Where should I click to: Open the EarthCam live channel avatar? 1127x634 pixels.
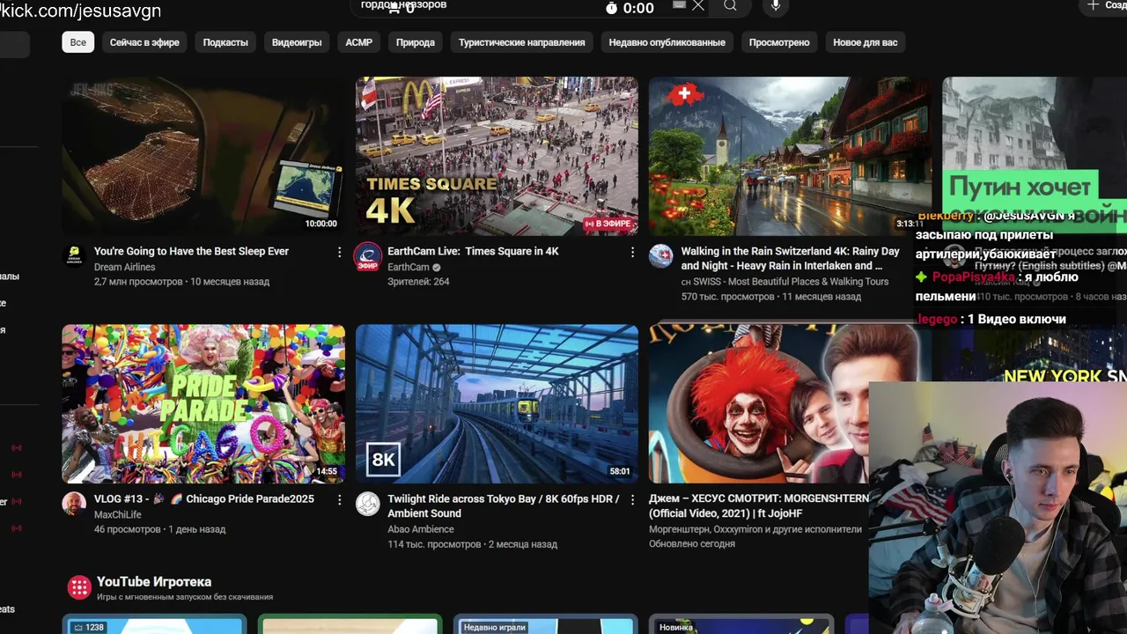(x=368, y=257)
